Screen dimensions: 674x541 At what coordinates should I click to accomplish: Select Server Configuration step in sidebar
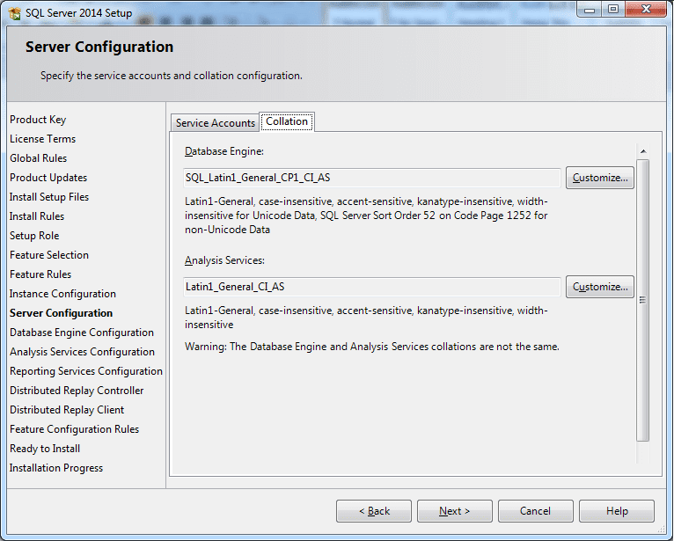pos(61,313)
